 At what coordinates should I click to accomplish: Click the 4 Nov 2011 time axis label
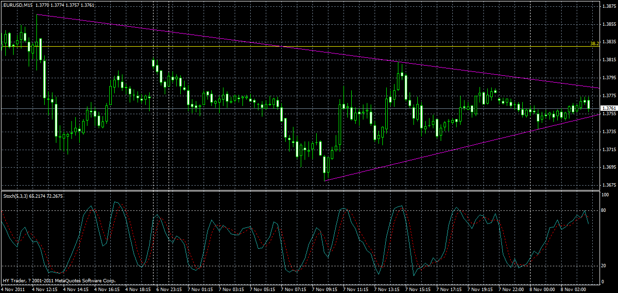(12, 288)
